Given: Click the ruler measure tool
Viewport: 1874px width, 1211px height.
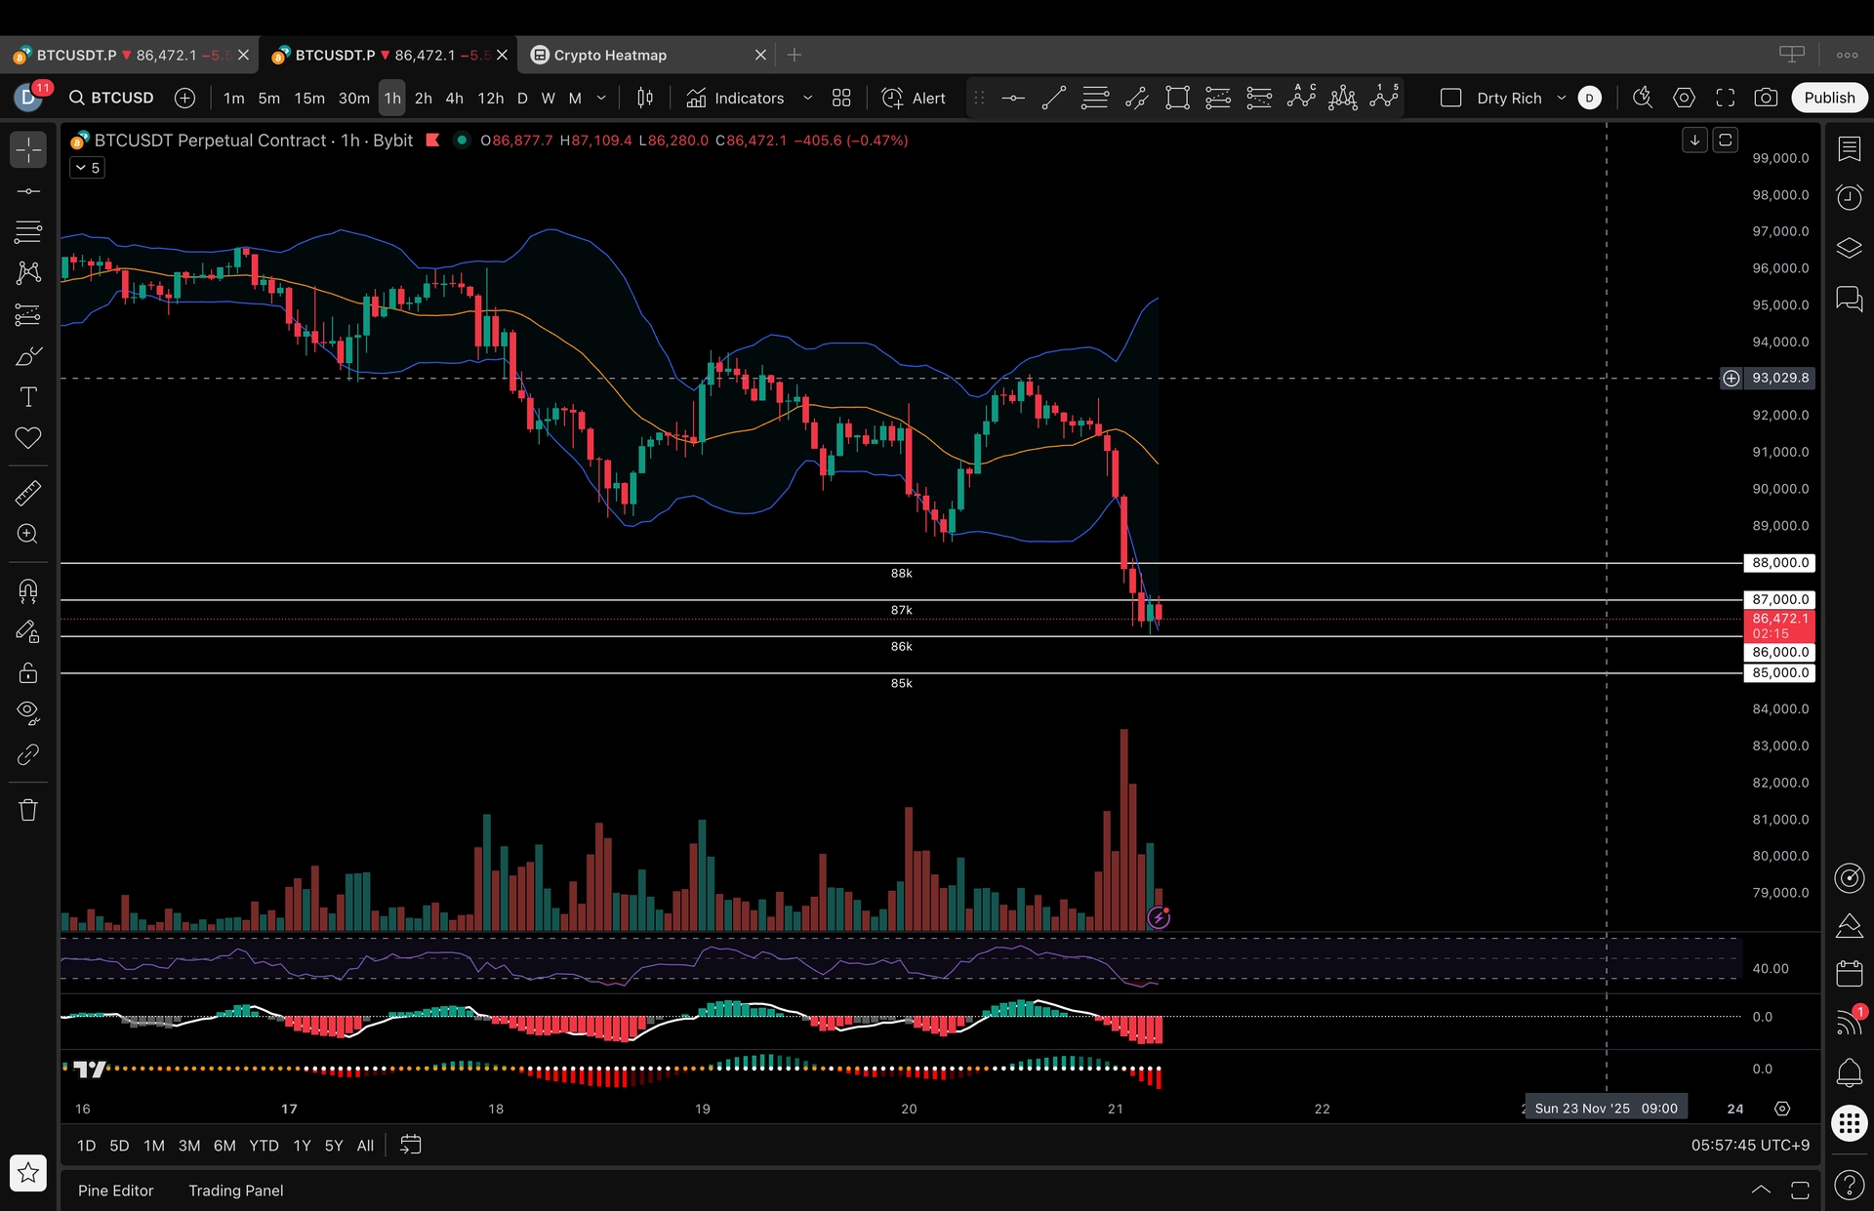Looking at the screenshot, I should pos(28,493).
